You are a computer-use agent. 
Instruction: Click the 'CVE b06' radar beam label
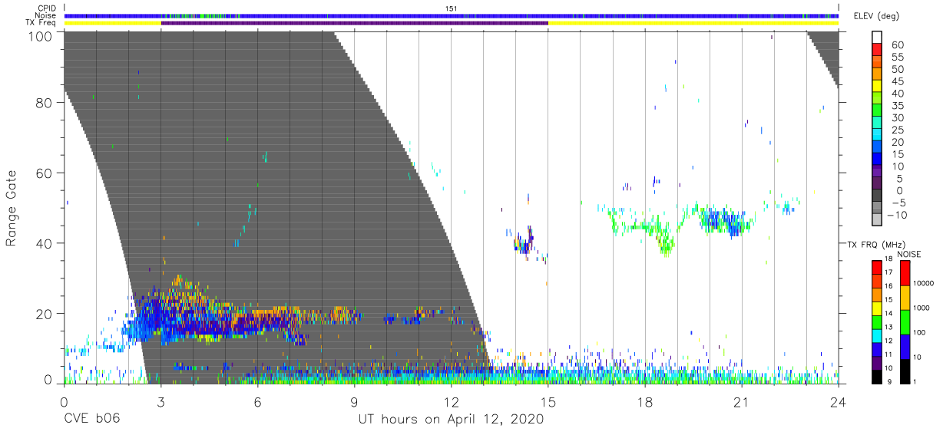(91, 420)
